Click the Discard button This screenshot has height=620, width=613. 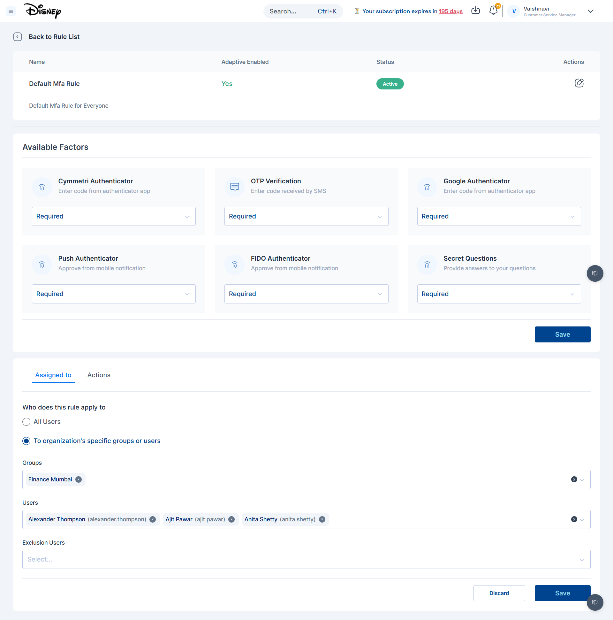coord(499,593)
